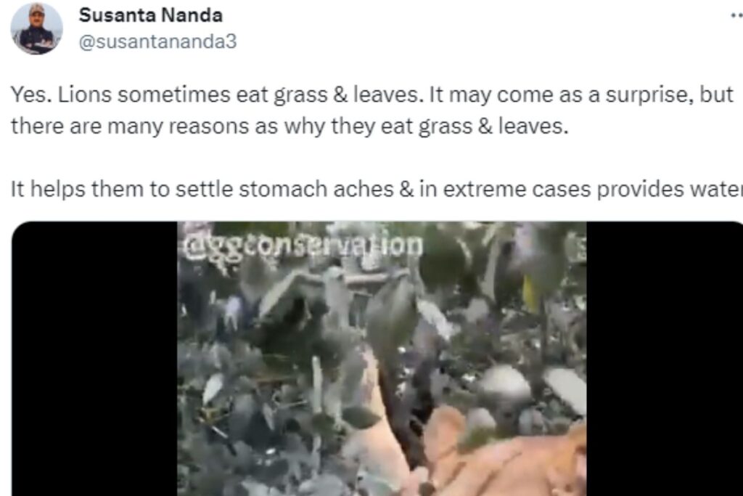The width and height of the screenshot is (743, 496).
Task: Click the Susanta Nanda display name
Action: pyautogui.click(x=151, y=15)
